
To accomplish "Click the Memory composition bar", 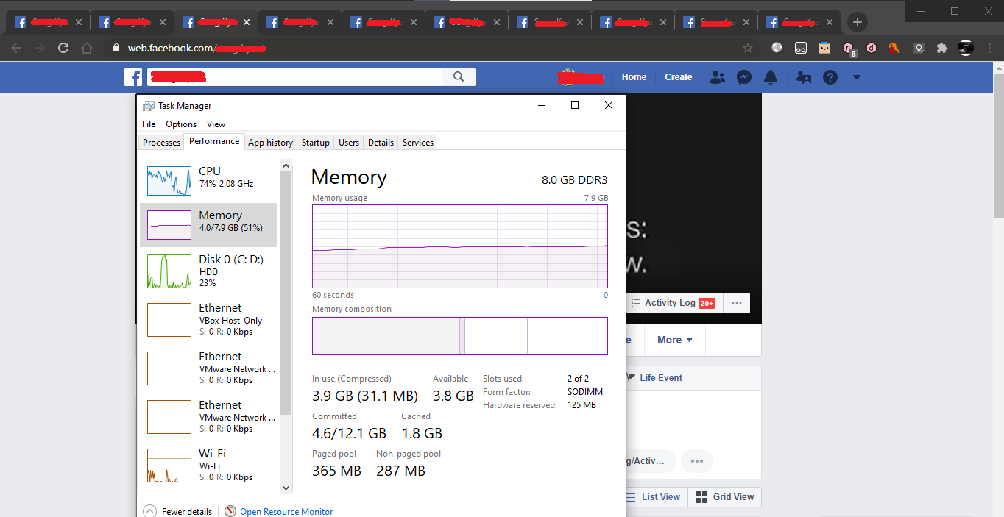I will pos(460,336).
